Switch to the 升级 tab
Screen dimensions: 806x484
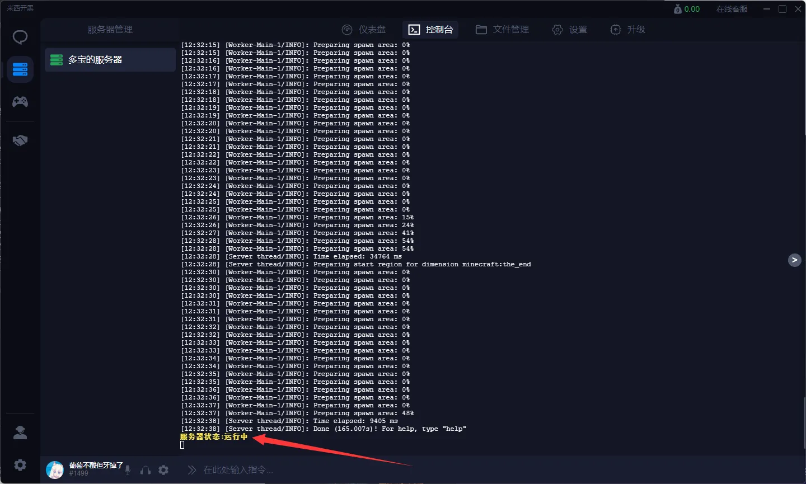point(627,30)
